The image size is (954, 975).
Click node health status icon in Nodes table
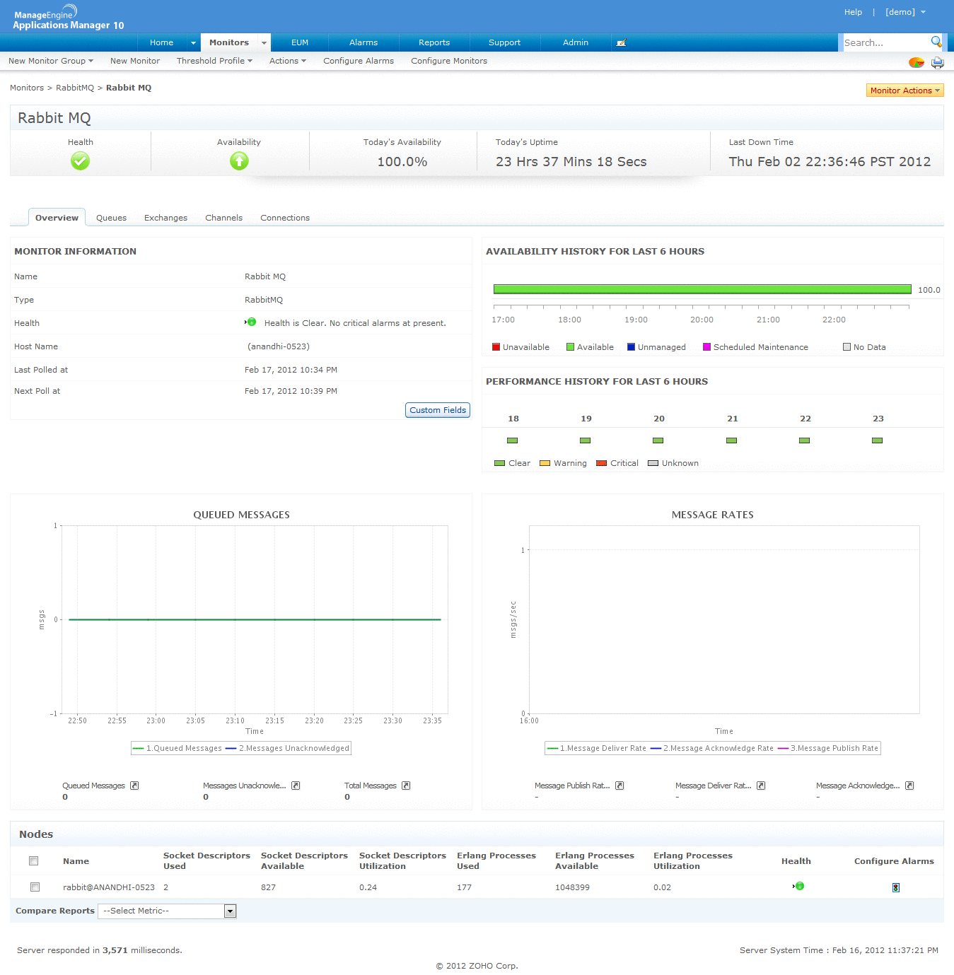pyautogui.click(x=799, y=886)
